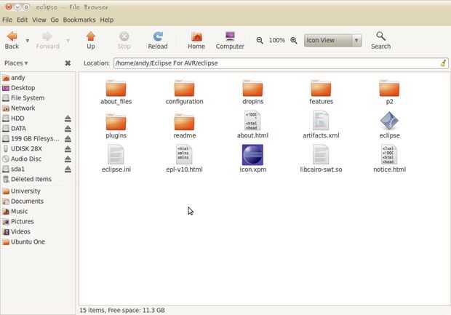451x315 pixels.
Task: Open 199 GB Filesystem in sidebar
Action: click(x=31, y=139)
